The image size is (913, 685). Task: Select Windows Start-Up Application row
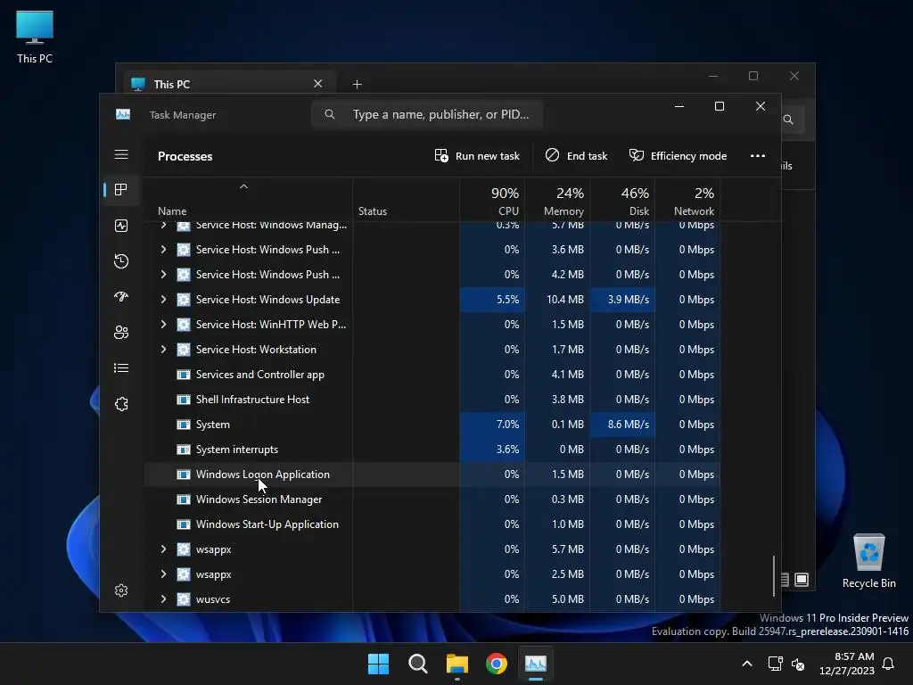[432, 524]
